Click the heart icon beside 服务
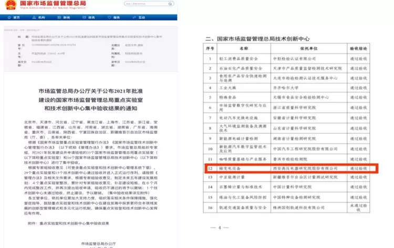The width and height of the screenshot is (394, 248). pyautogui.click(x=109, y=17)
